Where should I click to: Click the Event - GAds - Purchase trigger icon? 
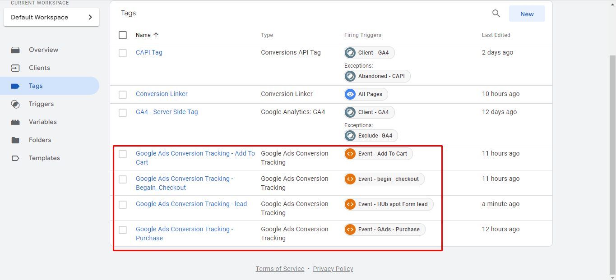coord(350,230)
